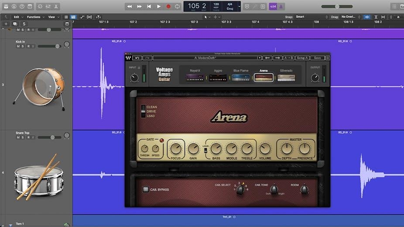Click the Record button in transport
This screenshot has width=404, height=227.
coord(168,7)
